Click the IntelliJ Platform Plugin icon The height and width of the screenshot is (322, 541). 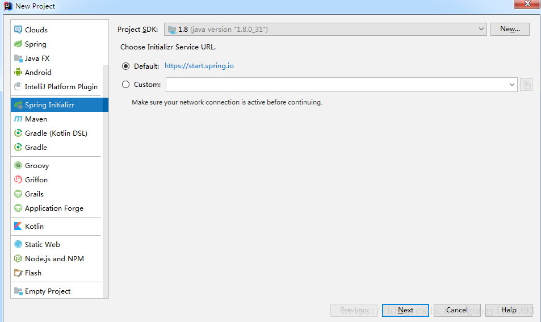tap(18, 86)
